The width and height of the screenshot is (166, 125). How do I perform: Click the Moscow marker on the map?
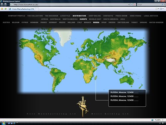pyautogui.click(x=96, y=49)
